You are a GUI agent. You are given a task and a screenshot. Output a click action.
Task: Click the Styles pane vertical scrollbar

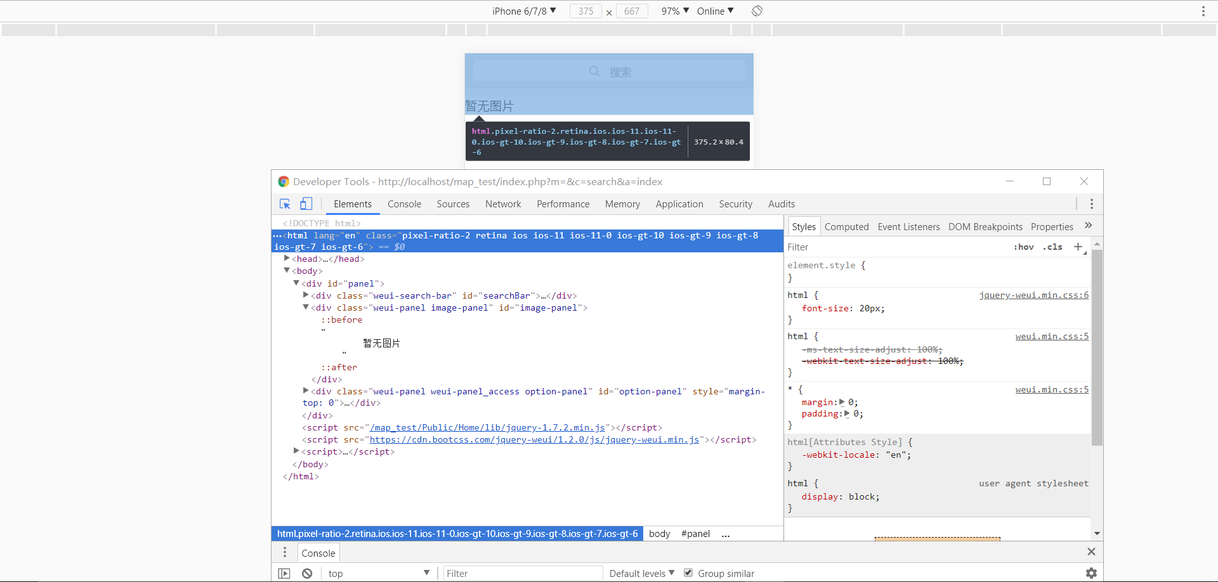pos(1097,347)
